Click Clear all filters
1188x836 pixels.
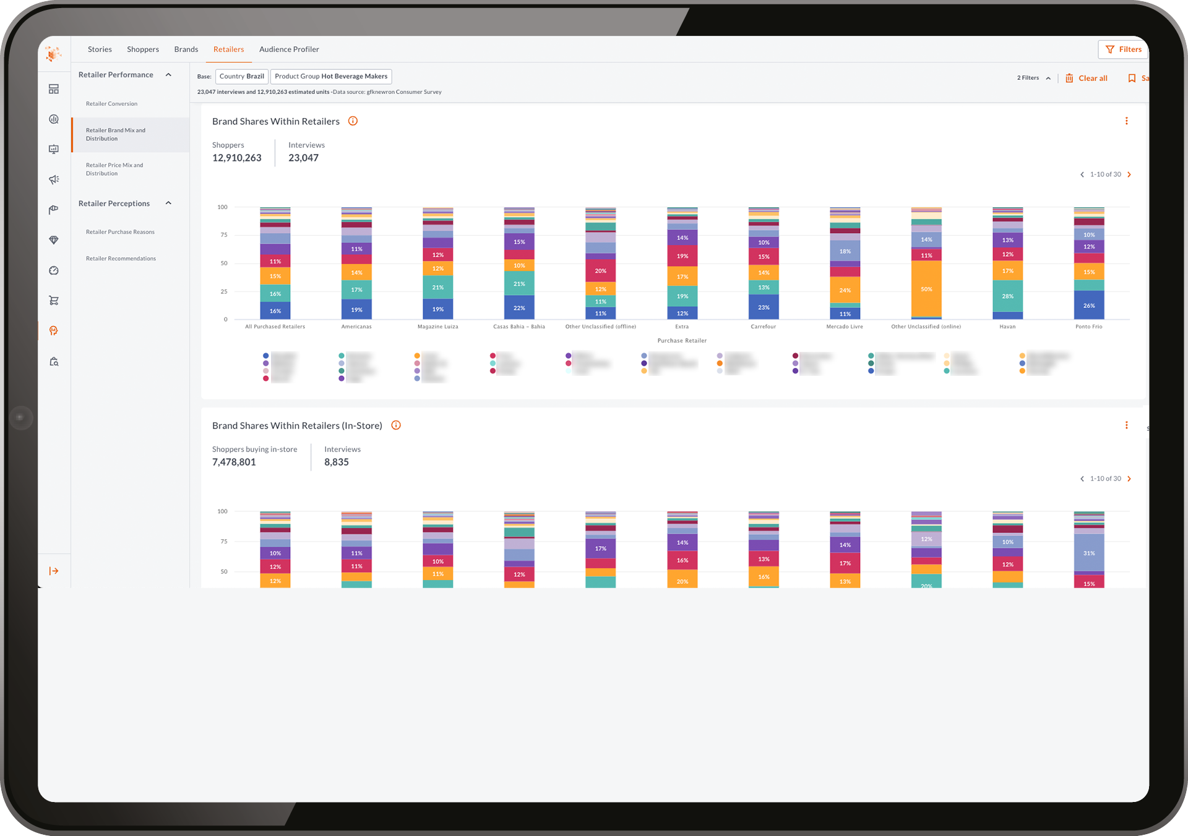(1087, 78)
